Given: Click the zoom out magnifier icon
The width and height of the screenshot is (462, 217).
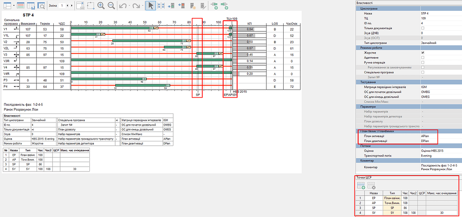Looking at the screenshot, I should point(111,6).
